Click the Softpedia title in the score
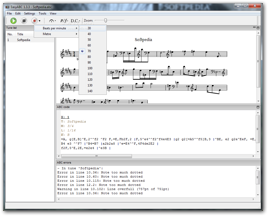The height and width of the screenshot is (216, 268). [143, 40]
